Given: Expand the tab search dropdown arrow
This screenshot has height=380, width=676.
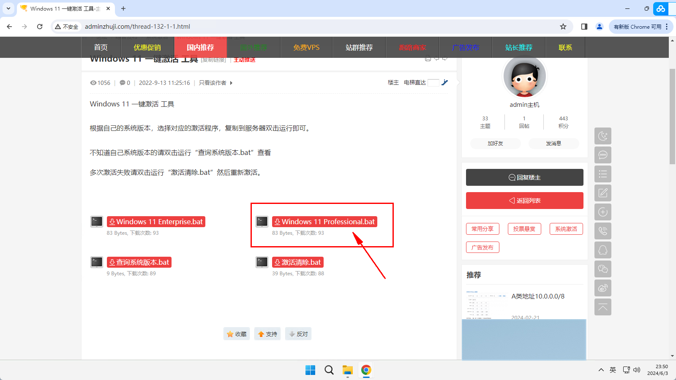Looking at the screenshot, I should pyautogui.click(x=8, y=8).
